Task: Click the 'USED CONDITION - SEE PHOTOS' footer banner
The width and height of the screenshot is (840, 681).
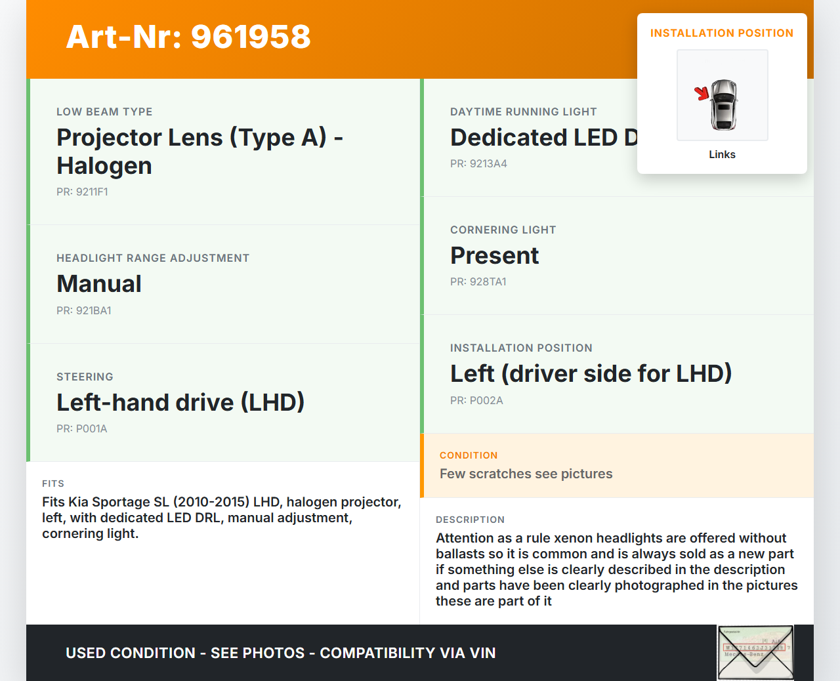Action: tap(280, 653)
